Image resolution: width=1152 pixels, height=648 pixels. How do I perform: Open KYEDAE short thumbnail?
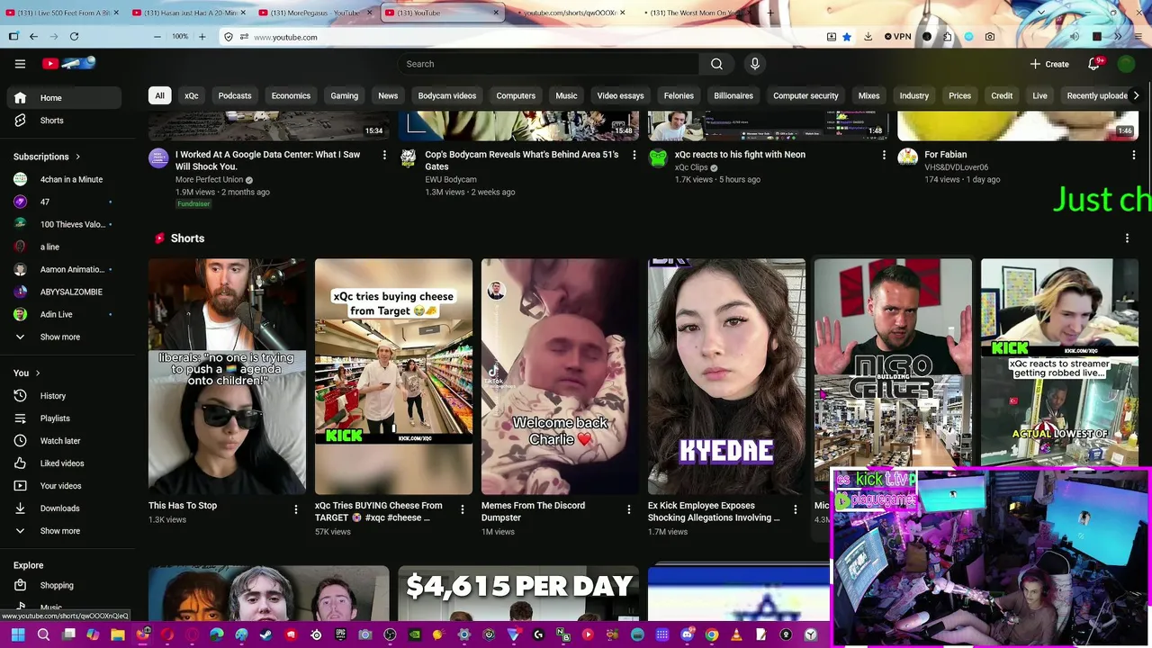[x=726, y=376]
